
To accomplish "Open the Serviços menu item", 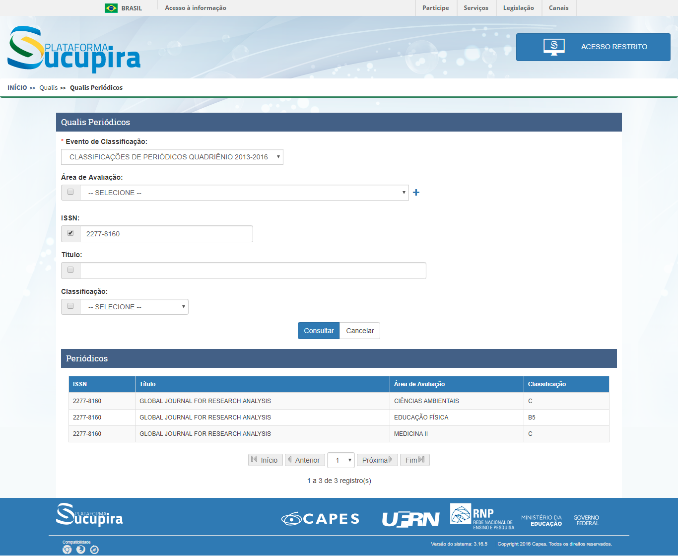I will coord(475,8).
